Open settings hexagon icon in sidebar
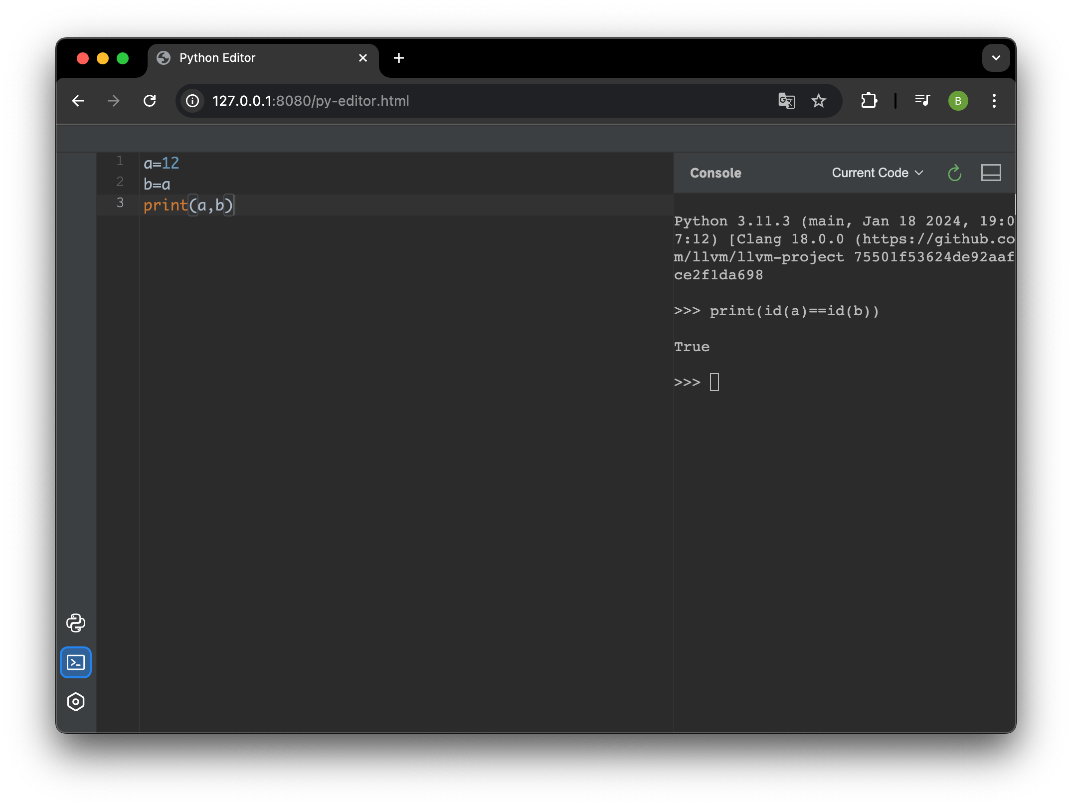1072x807 pixels. (76, 702)
